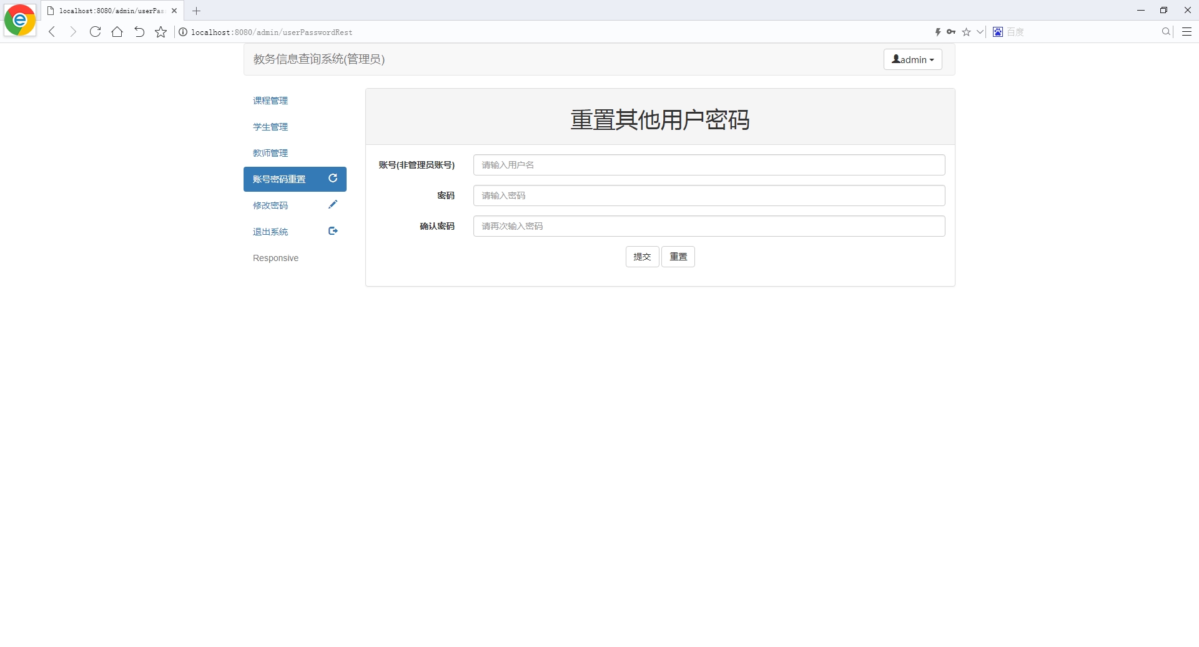Select the localhost:8080 browser tab
The image size is (1199, 647).
[112, 11]
